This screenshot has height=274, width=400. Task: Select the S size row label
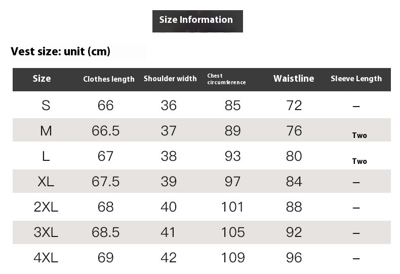click(46, 106)
